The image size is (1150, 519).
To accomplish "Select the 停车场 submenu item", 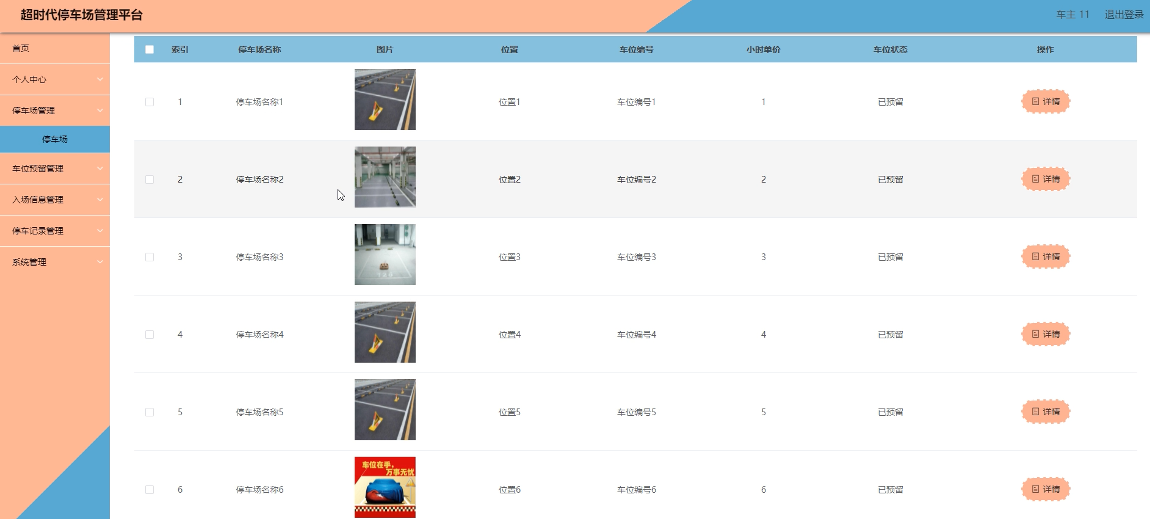I will click(55, 139).
